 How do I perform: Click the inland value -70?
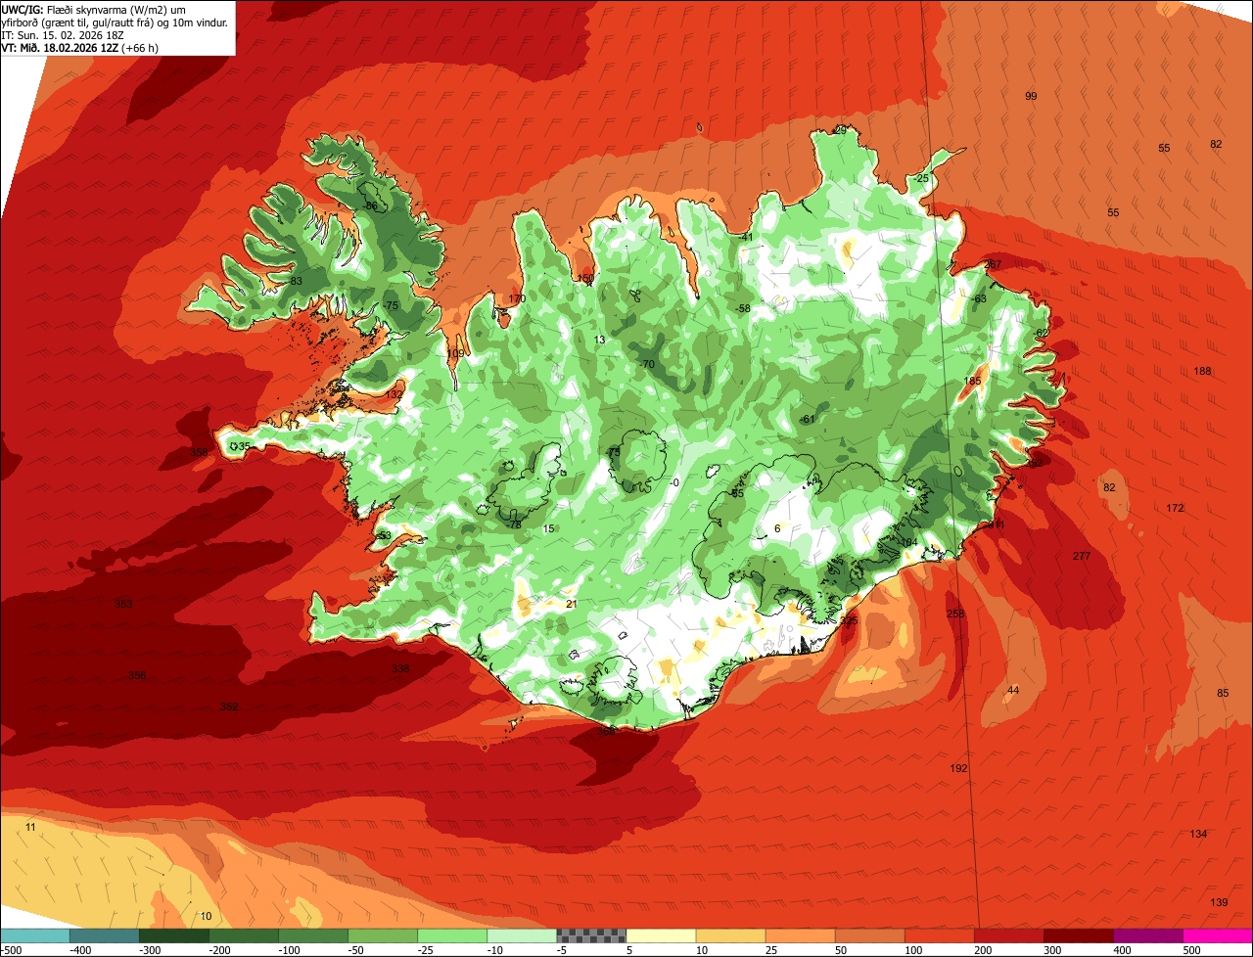[x=646, y=364]
